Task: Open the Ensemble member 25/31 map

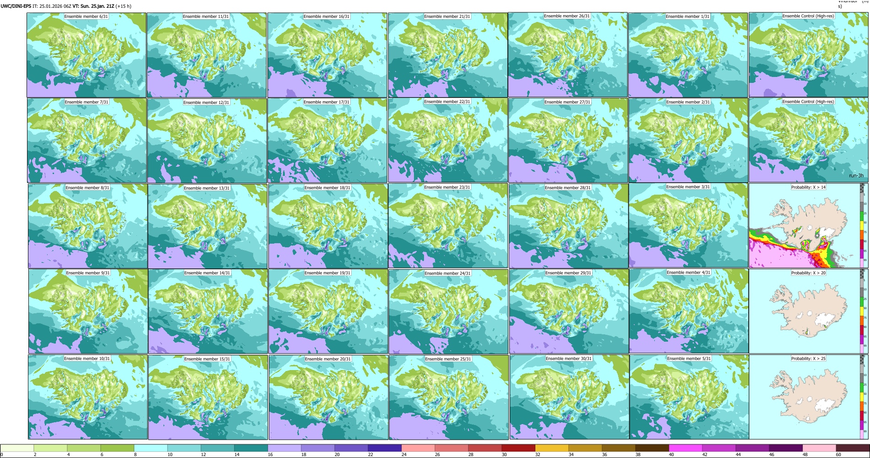Action: pos(449,397)
